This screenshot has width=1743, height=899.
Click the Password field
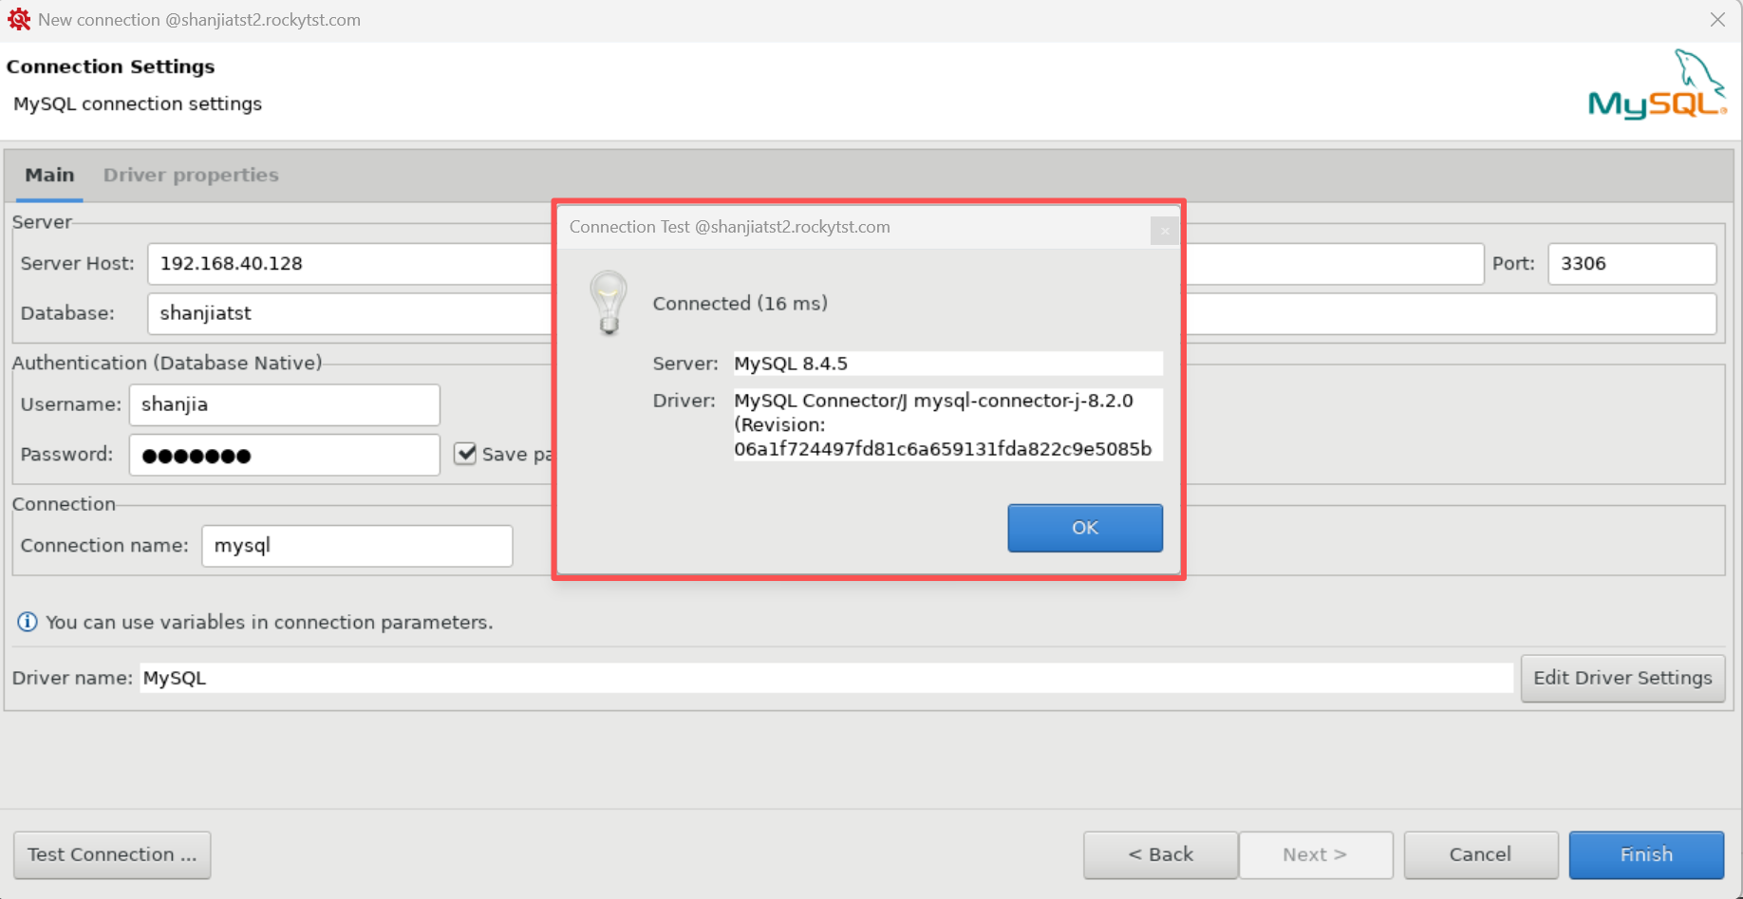click(285, 455)
